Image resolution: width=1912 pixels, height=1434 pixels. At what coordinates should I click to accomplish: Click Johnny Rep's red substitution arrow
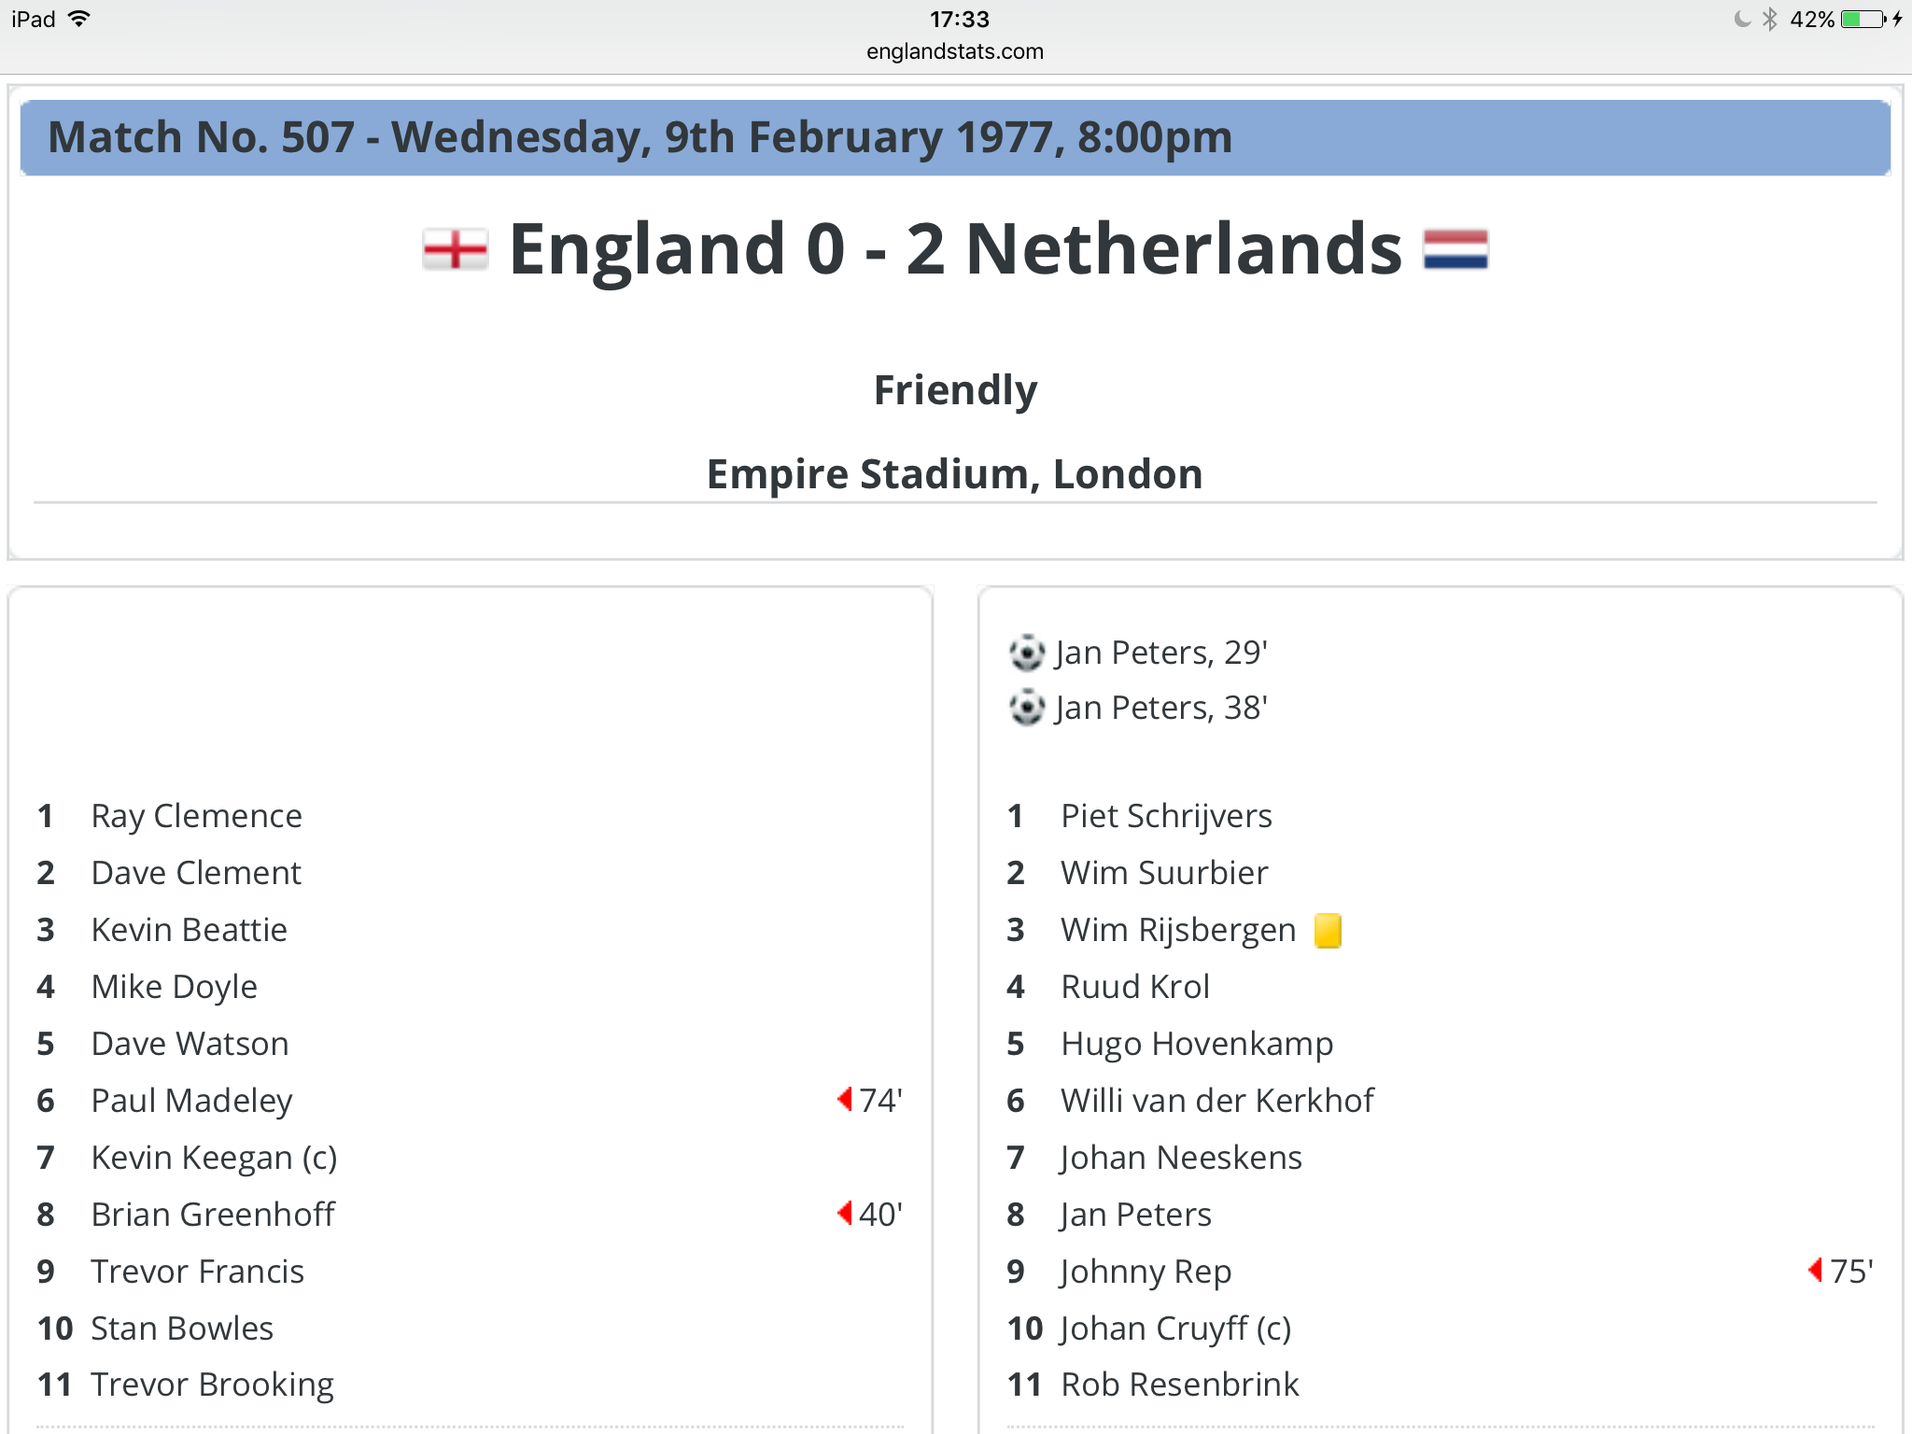point(1815,1270)
